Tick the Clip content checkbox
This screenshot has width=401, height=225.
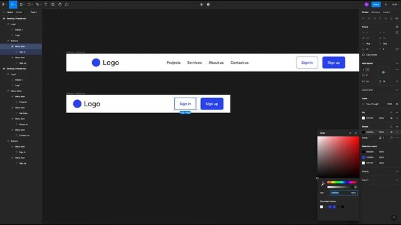(363, 55)
